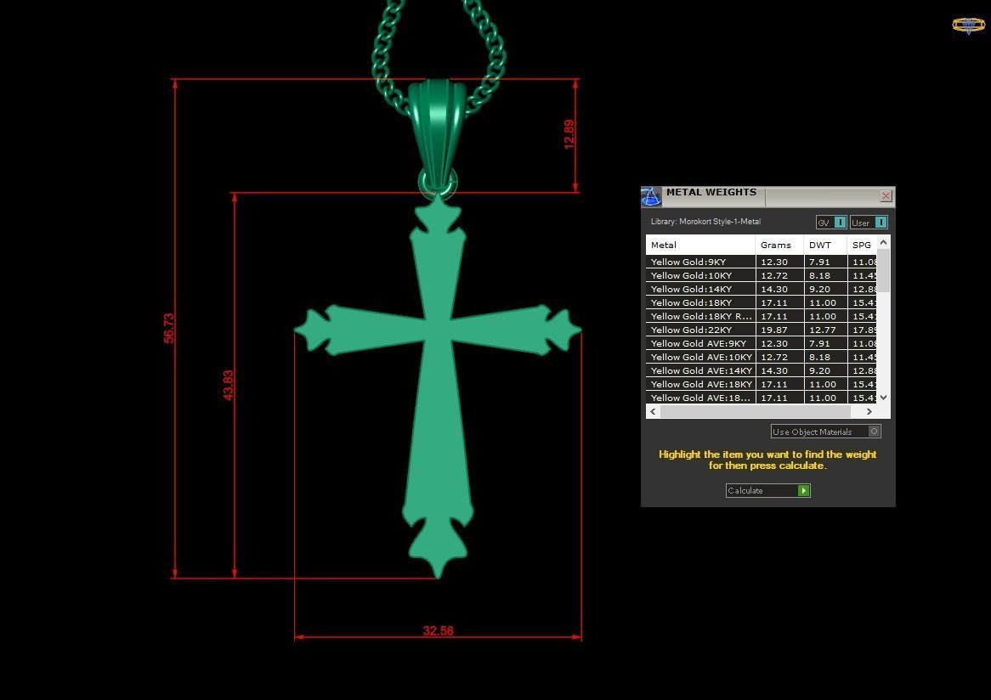Click the SPG column header
The image size is (991, 700).
(862, 246)
